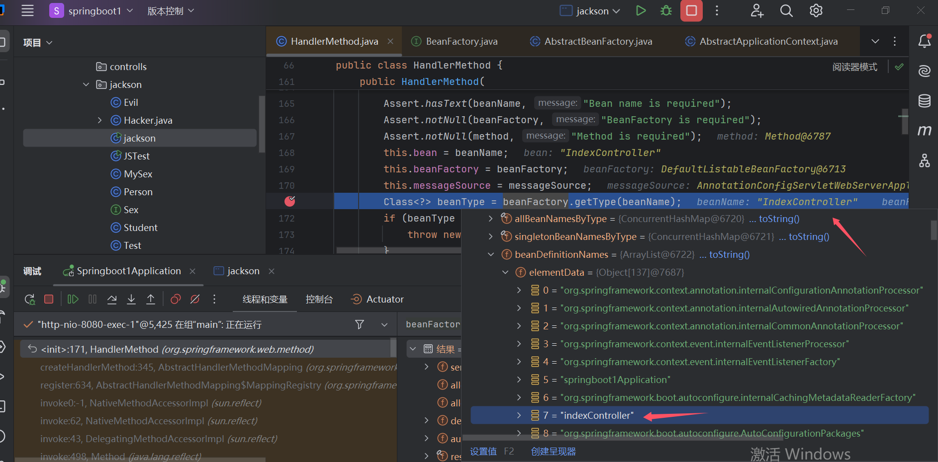Image resolution: width=938 pixels, height=462 pixels.
Task: Step over the current line
Action: (x=112, y=299)
